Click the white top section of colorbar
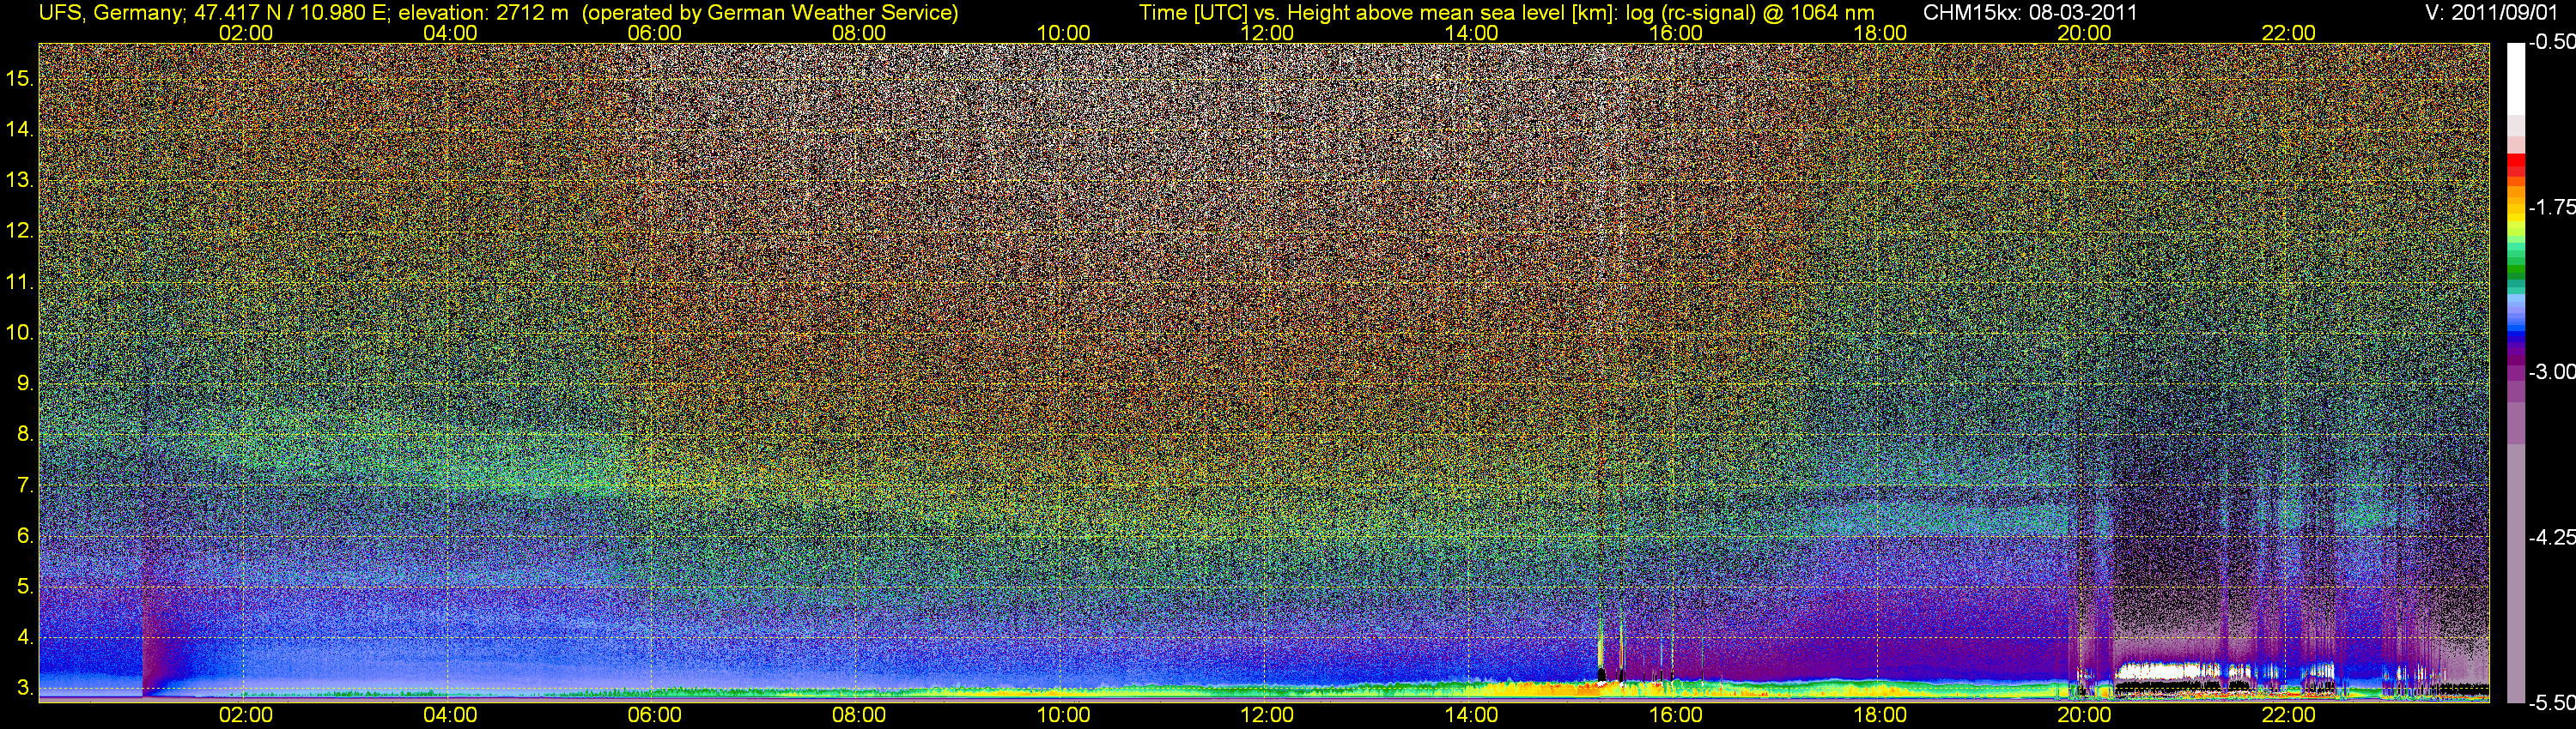This screenshot has width=2576, height=729. (x=2515, y=80)
